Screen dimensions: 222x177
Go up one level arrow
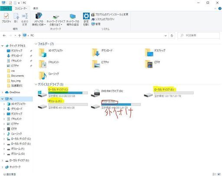click(20, 35)
